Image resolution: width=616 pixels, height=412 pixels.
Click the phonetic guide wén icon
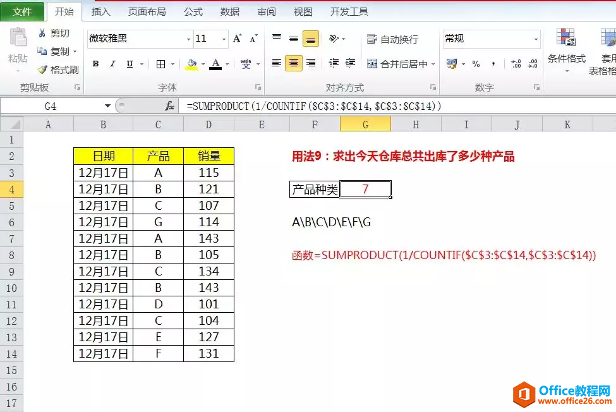tap(246, 64)
